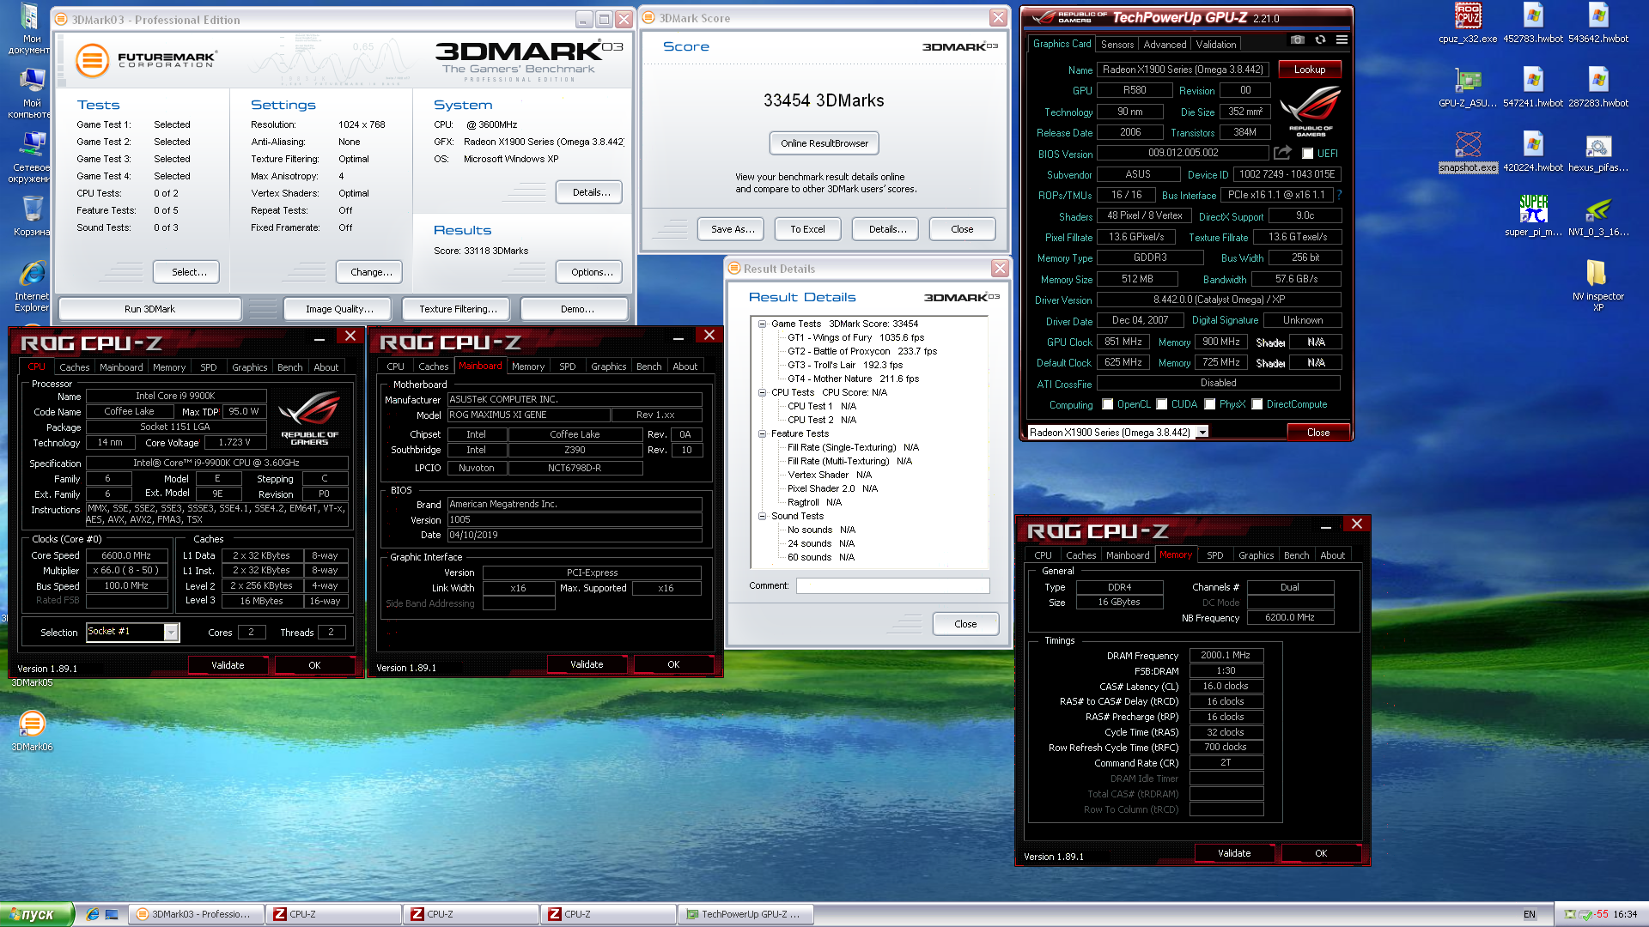1649x927 pixels.
Task: Click Online ResultBrowser button
Action: pos(824,143)
